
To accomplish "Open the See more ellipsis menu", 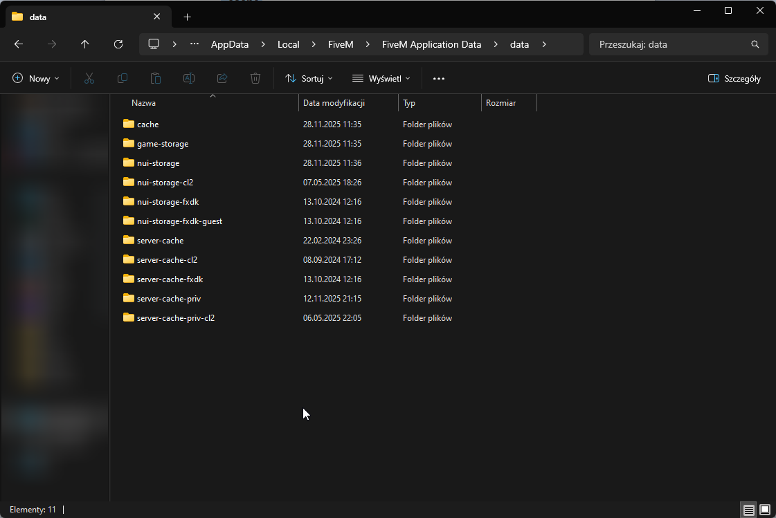I will (x=438, y=78).
